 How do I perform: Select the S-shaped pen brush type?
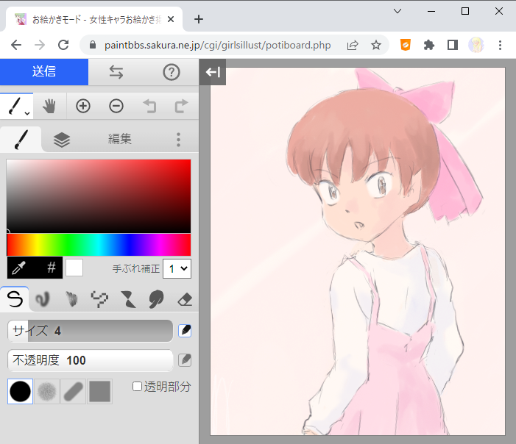pyautogui.click(x=15, y=299)
